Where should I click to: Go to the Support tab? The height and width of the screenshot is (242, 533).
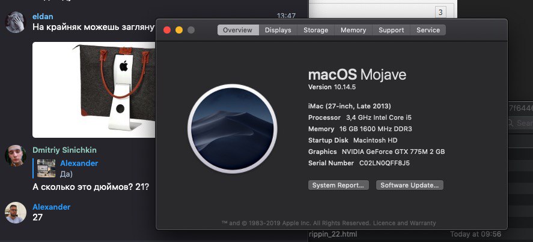[x=391, y=30]
